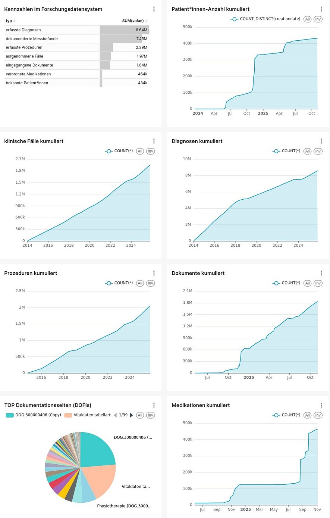Screen dimensions: 330x518
Task: Open the TOP Dokumentationsseiten kebab menu
Action: pyautogui.click(x=154, y=405)
